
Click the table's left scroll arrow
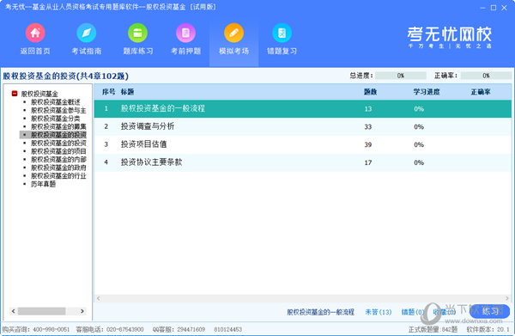click(98, 298)
